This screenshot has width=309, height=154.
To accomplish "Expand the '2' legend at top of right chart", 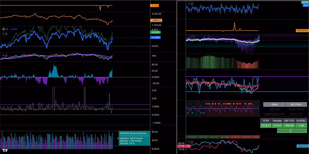I will [x=190, y=4].
